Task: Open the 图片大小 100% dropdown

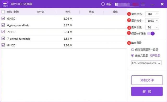Action: tap(152, 21)
